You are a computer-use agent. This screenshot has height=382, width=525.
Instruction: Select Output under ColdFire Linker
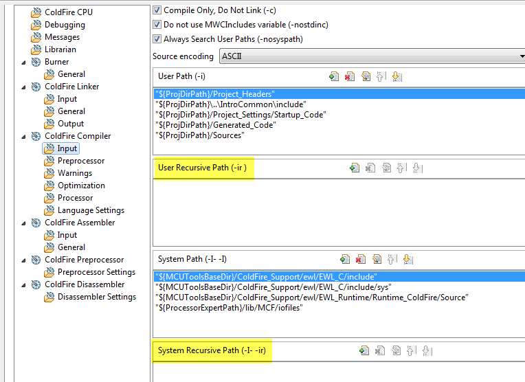(71, 124)
